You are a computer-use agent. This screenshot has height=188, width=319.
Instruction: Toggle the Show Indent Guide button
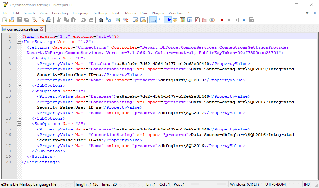pos(168,20)
